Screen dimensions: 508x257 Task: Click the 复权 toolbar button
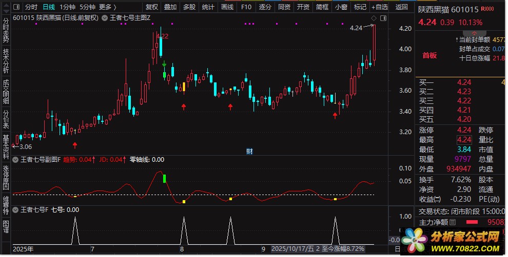151,7
